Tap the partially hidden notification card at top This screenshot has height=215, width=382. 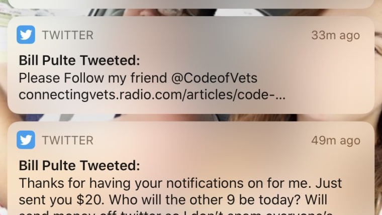pos(191,4)
